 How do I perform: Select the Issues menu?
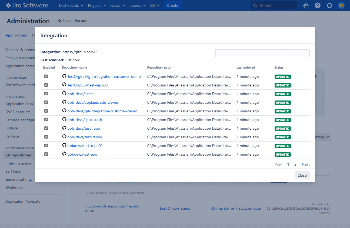[118, 5]
